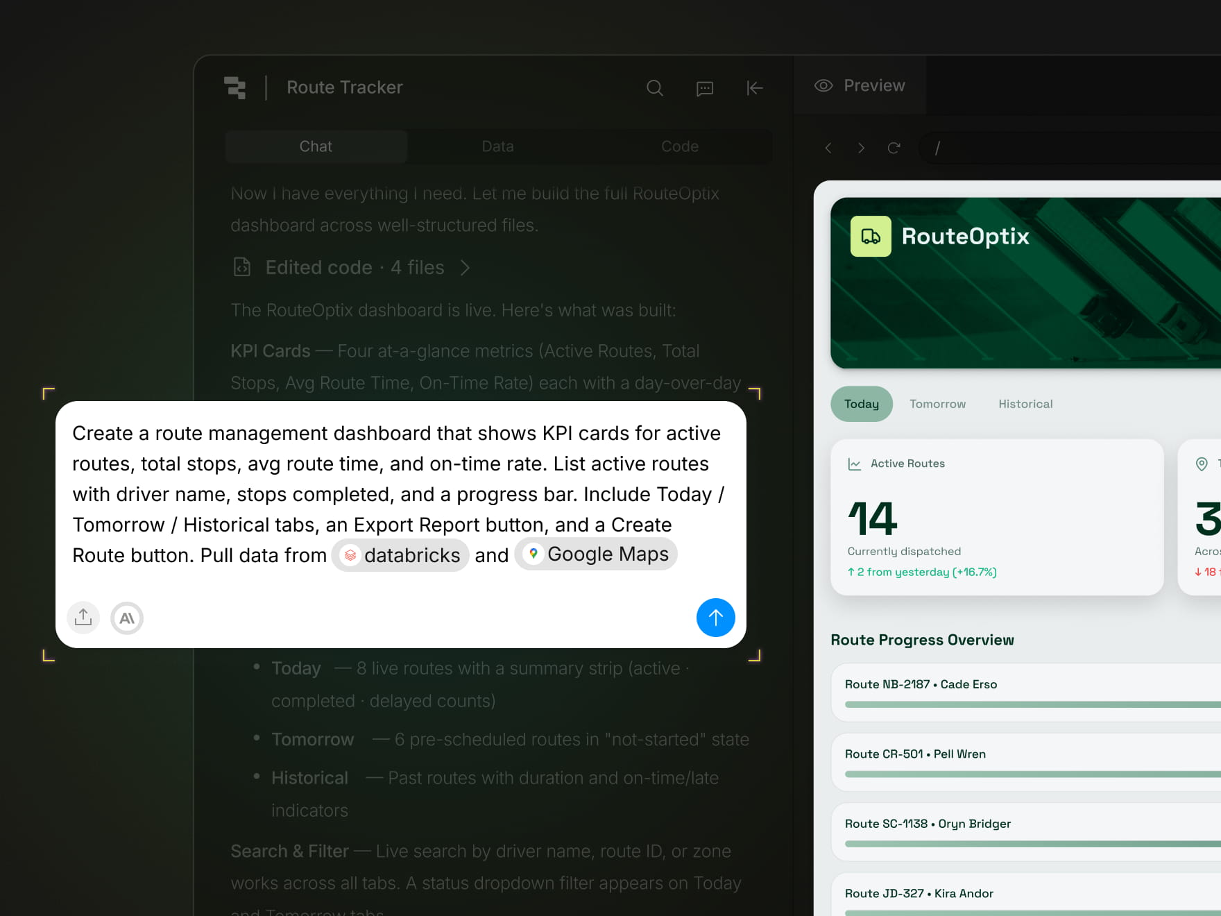Click the 'Route Tracker' project title
The width and height of the screenshot is (1221, 916).
click(x=345, y=87)
